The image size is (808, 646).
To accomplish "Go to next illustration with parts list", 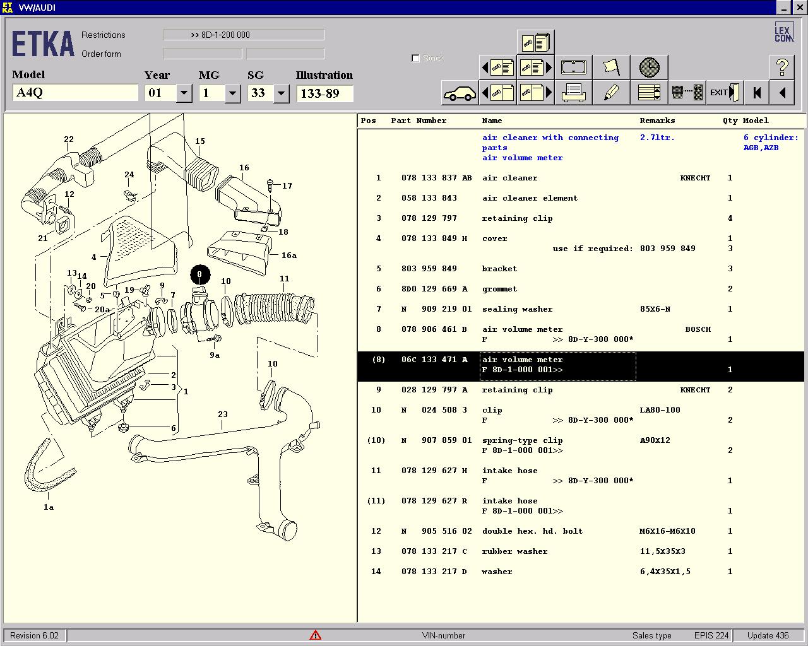I will click(x=536, y=67).
